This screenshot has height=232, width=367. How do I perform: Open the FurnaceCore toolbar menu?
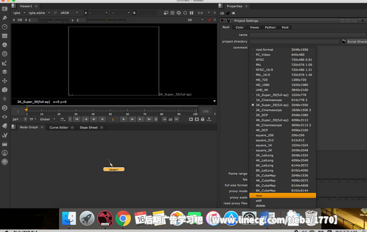(x=4, y=153)
